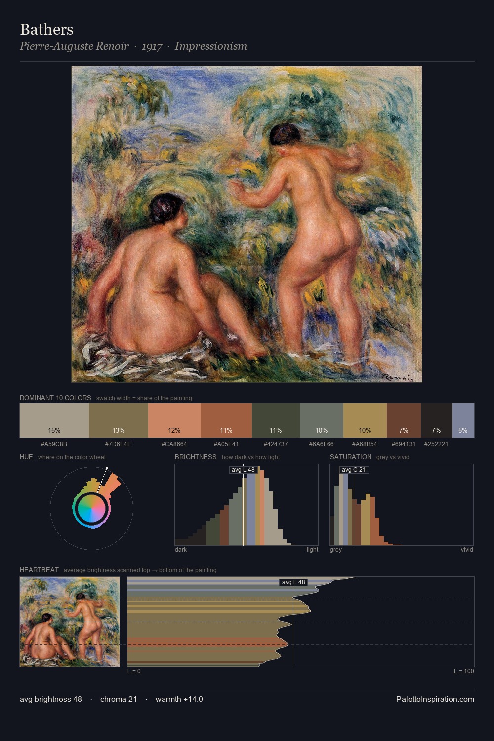Click the 'SATURATION' section heading
Screen dimensions: 494x741
[351, 457]
